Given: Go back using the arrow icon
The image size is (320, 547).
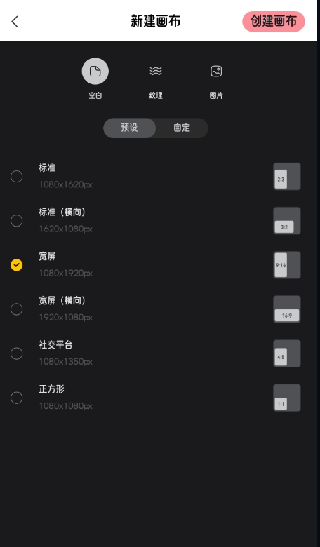Looking at the screenshot, I should pos(15,21).
